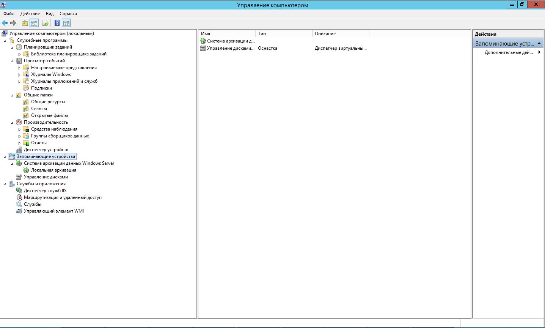Collapse the Службы и приложения node
This screenshot has height=328, width=545.
(x=5, y=184)
